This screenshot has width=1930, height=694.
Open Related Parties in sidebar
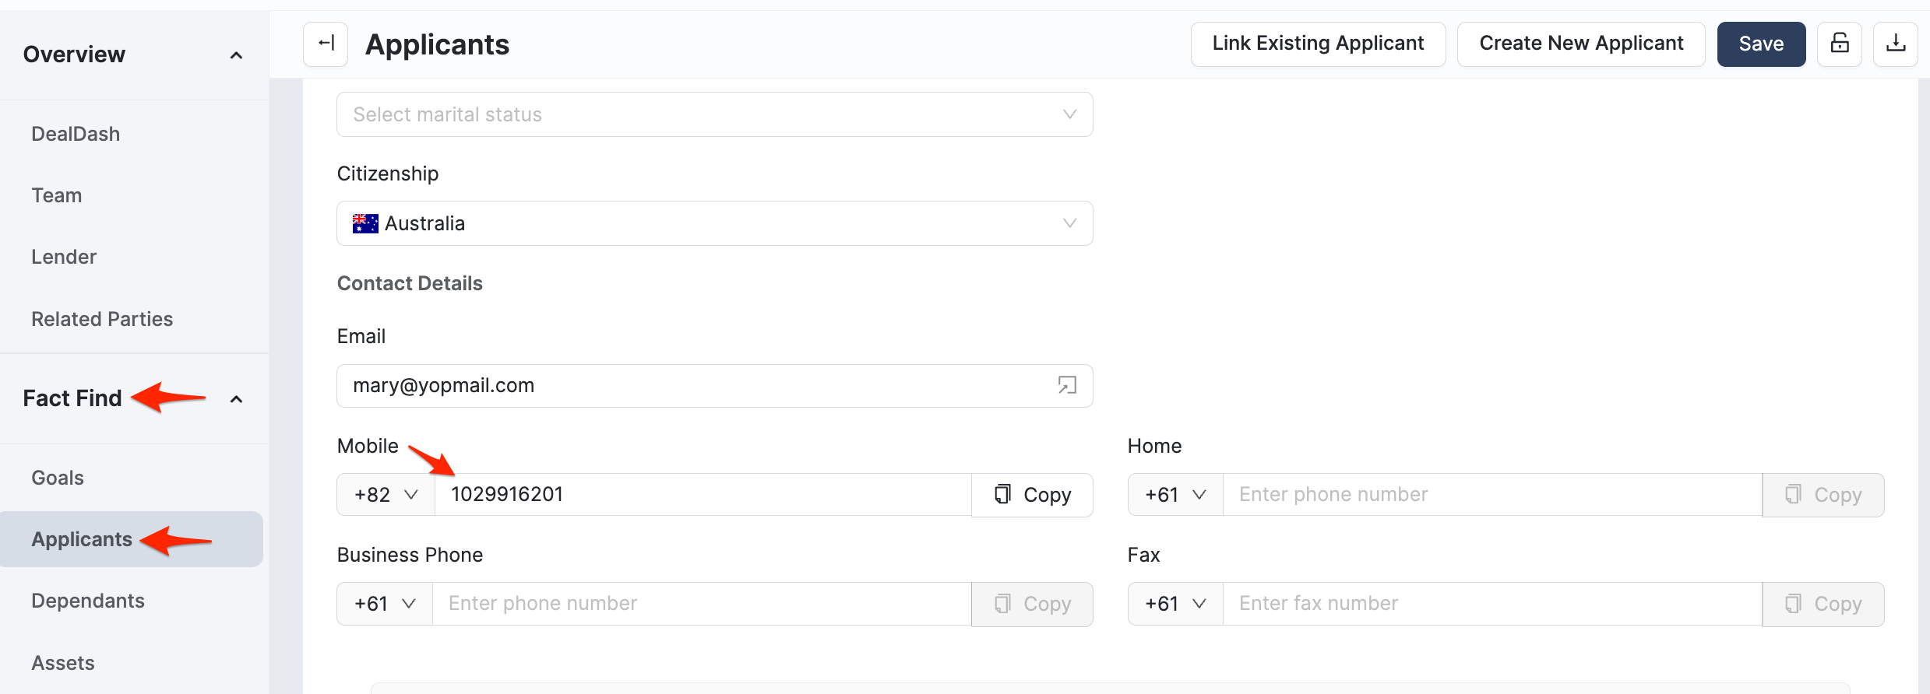pyautogui.click(x=102, y=319)
